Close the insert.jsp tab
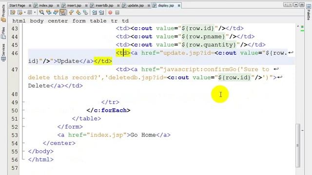The width and height of the screenshot is (312, 175). 86,5
